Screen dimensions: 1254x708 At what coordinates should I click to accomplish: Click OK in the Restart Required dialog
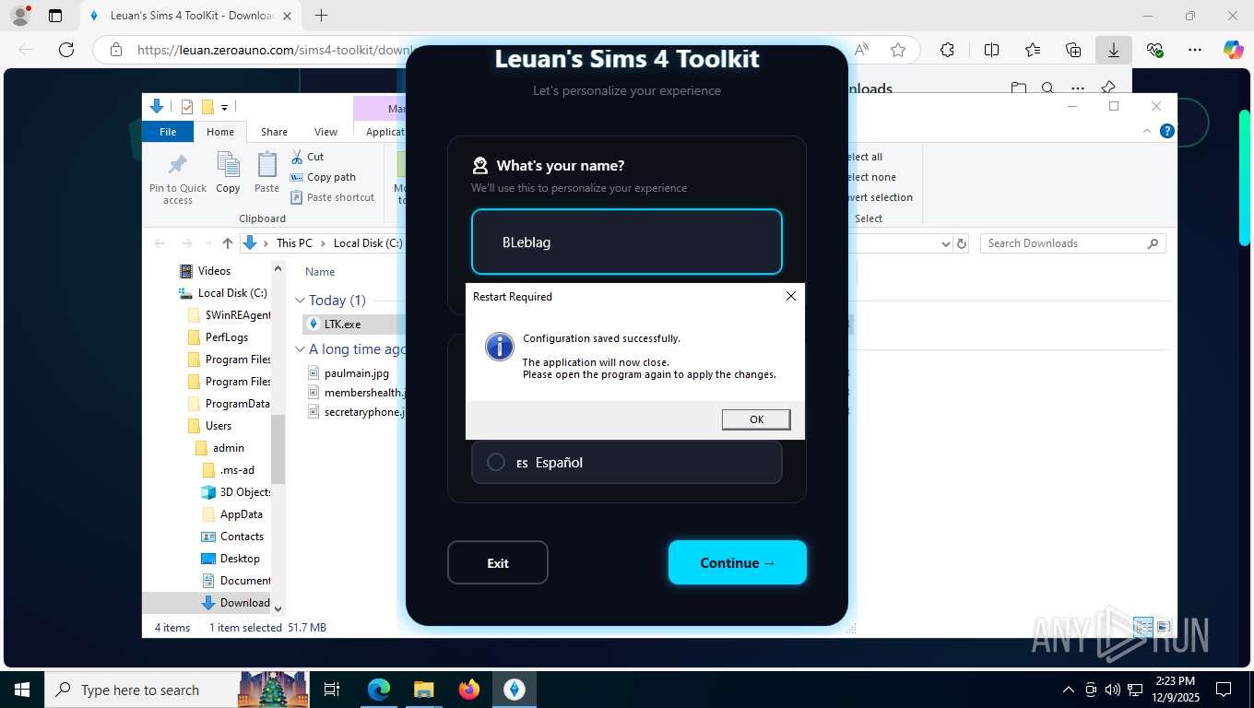click(756, 419)
